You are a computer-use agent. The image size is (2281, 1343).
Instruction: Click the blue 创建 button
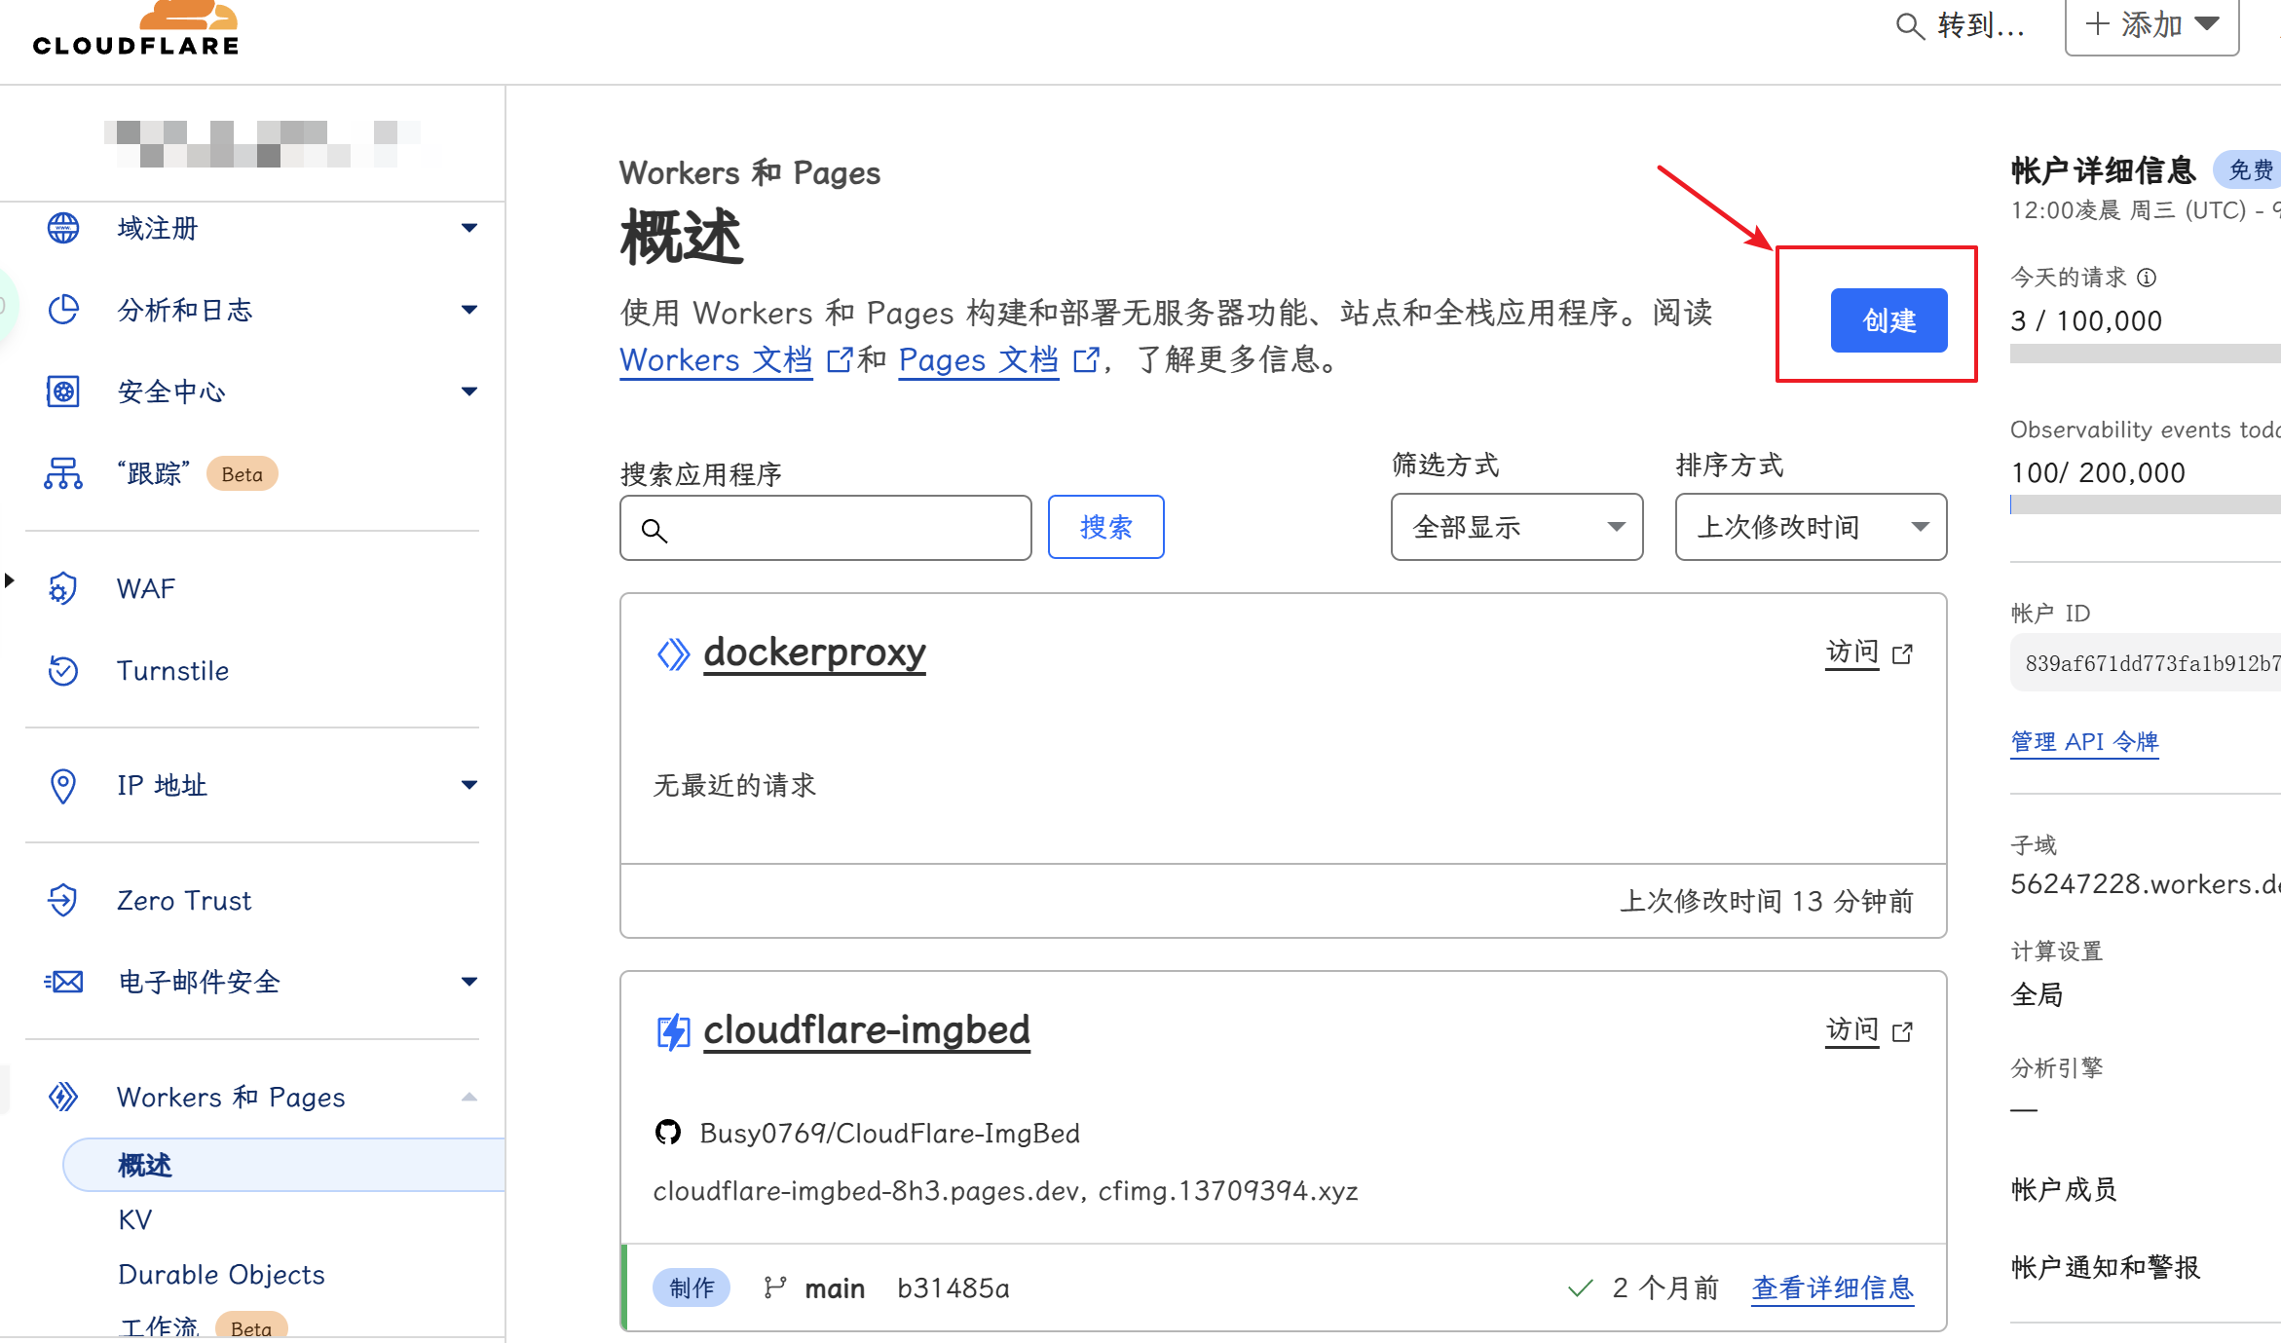[1888, 320]
